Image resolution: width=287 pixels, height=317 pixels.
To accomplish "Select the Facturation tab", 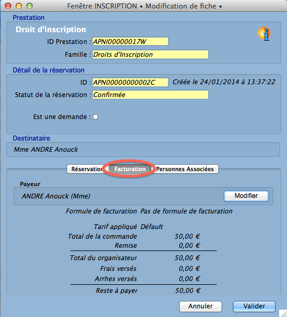I will [x=130, y=169].
